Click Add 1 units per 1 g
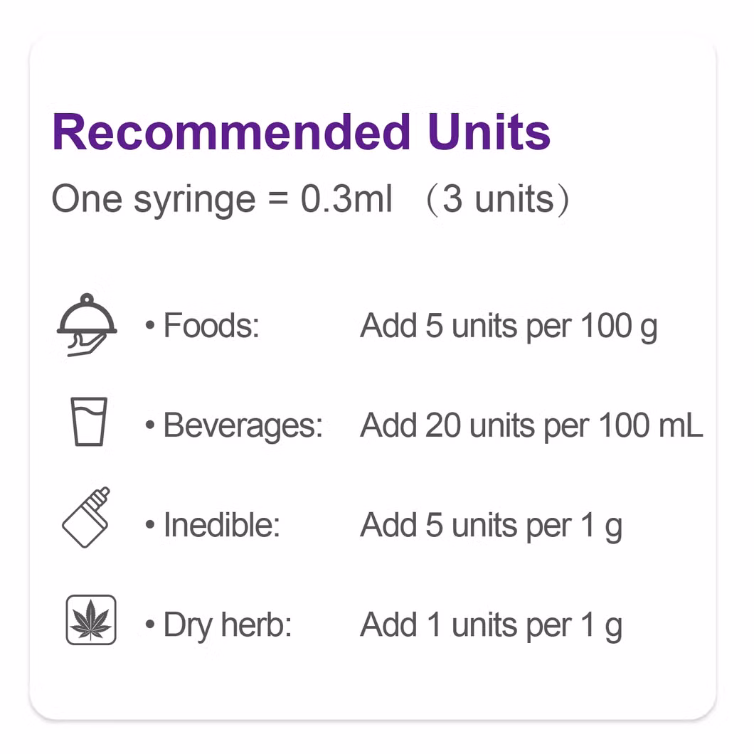Image resolution: width=754 pixels, height=754 pixels. (492, 626)
